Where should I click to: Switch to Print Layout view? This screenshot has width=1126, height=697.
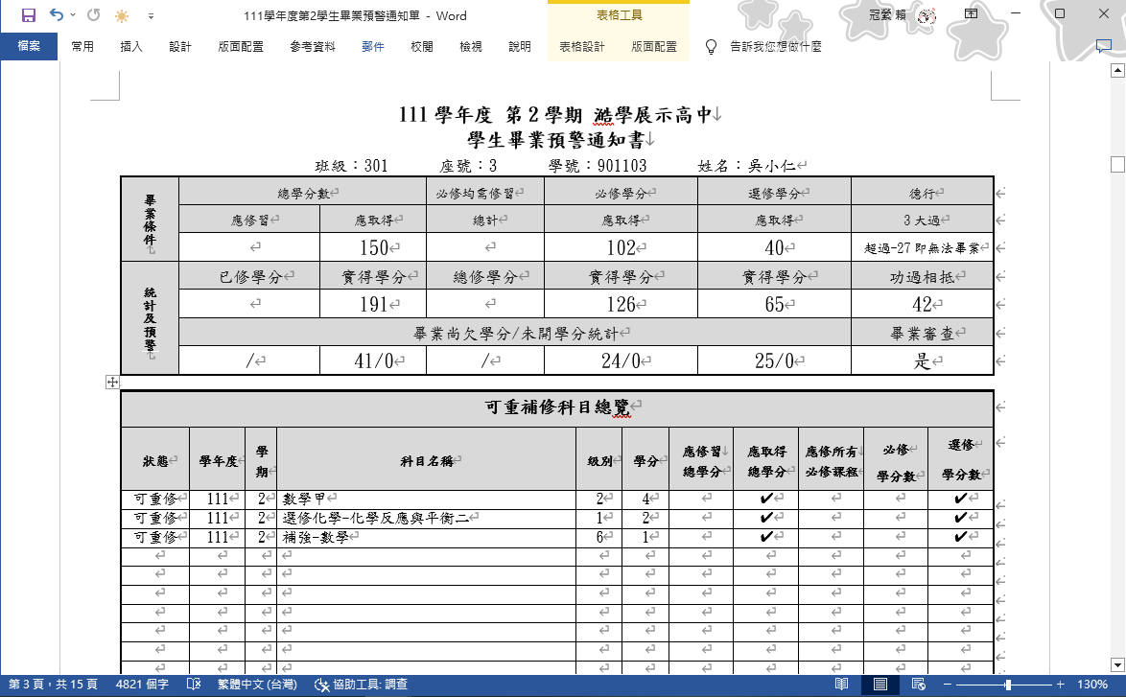pos(880,685)
